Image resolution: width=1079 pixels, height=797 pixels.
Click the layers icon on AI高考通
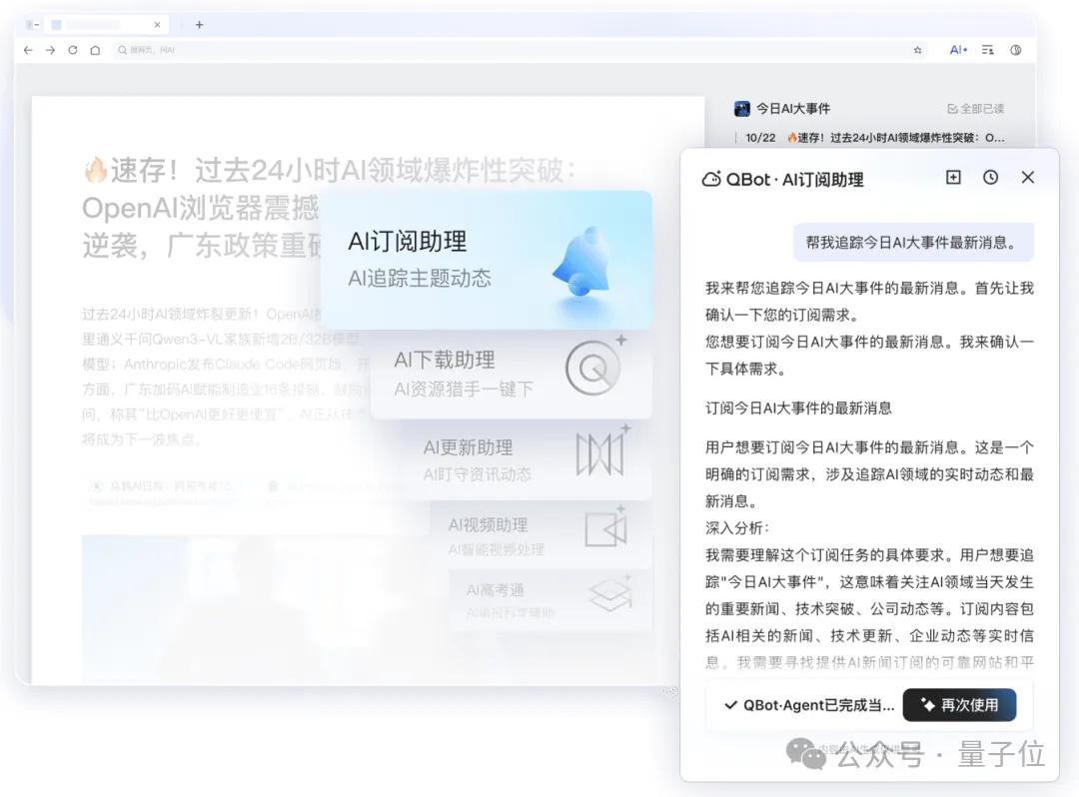tap(609, 595)
